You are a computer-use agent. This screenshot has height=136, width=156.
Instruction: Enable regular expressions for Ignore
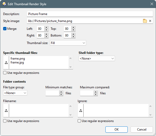79,121
